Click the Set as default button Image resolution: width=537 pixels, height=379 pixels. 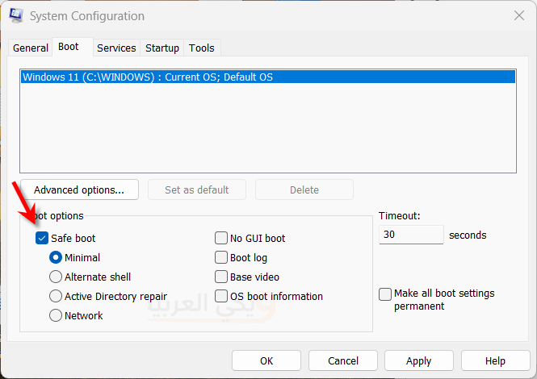click(x=196, y=189)
